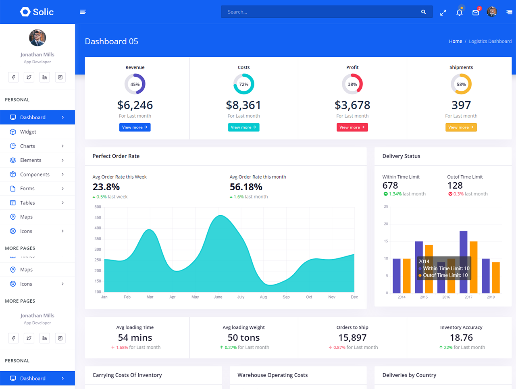Click the red Profit View more button
This screenshot has width=516, height=389.
coord(352,127)
